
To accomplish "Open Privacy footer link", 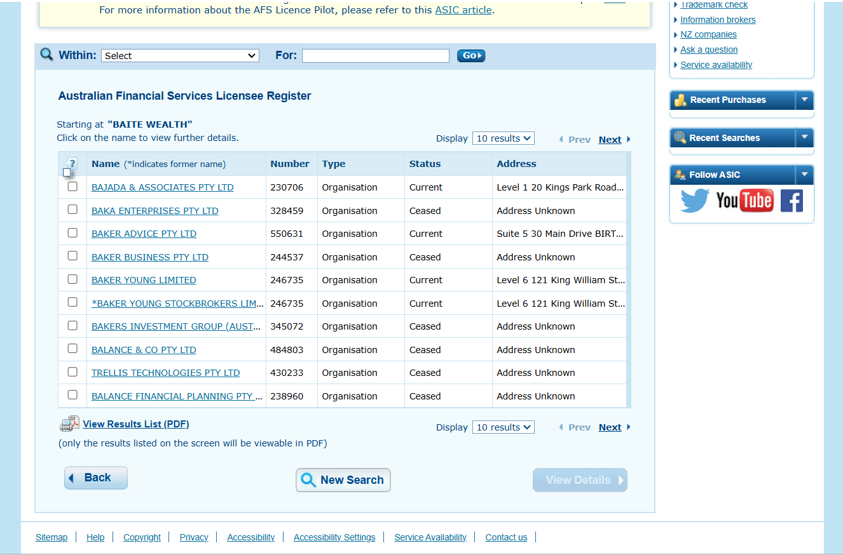I will point(194,537).
